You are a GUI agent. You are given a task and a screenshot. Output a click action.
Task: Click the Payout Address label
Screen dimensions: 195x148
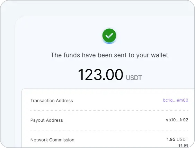click(47, 120)
